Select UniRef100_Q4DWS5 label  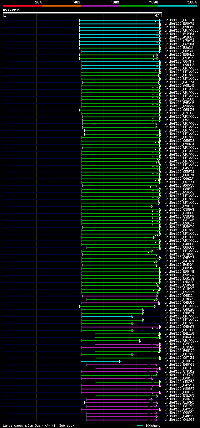point(180,302)
